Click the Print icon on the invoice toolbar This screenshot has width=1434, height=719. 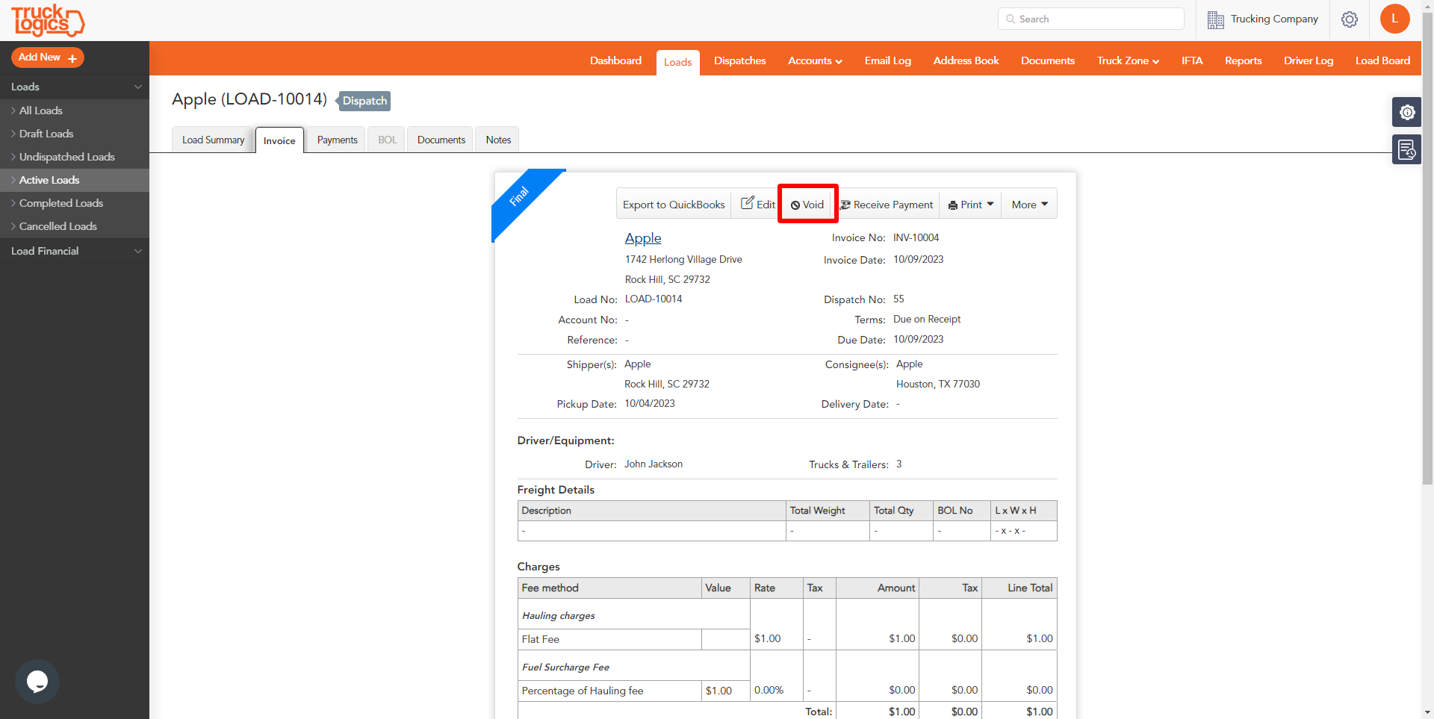952,204
